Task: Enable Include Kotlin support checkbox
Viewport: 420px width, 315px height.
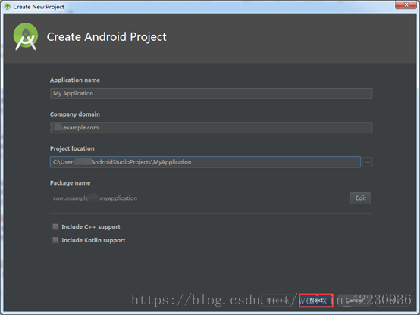Action: click(55, 240)
